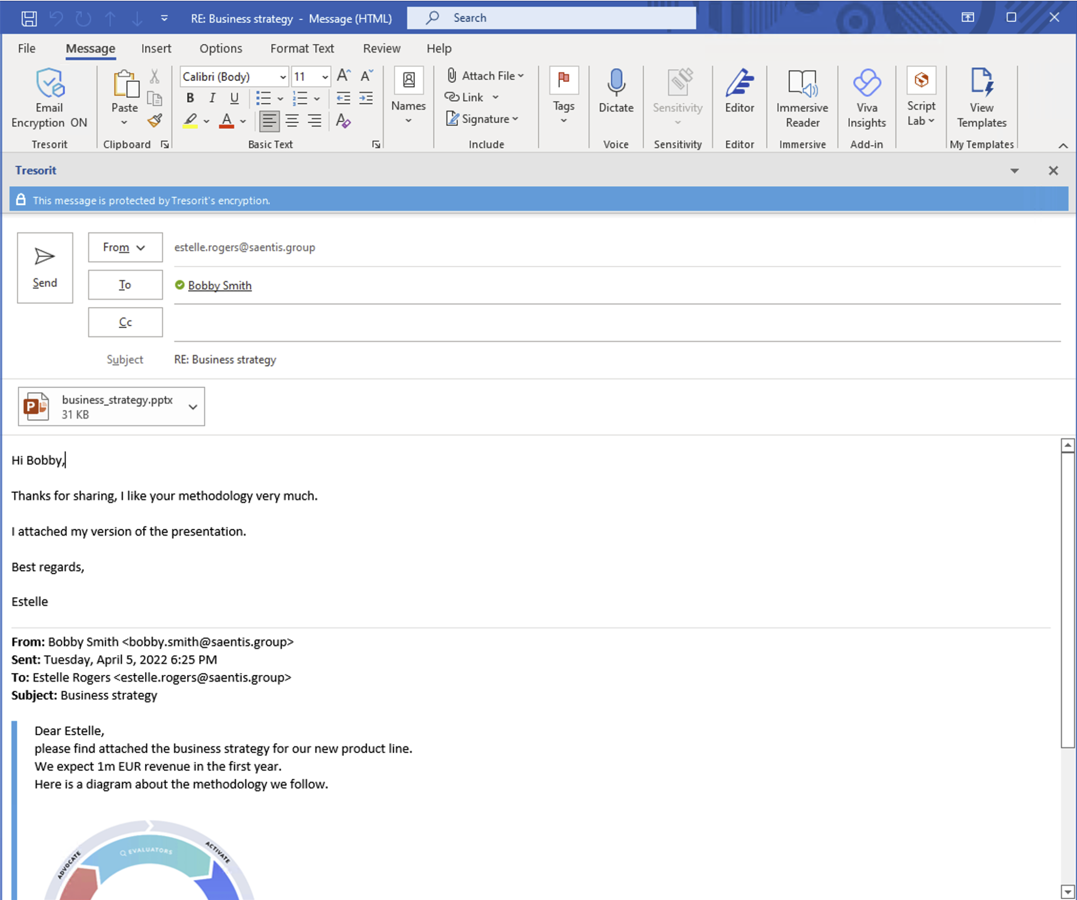Click Decrease Font Size icon
This screenshot has width=1077, height=900.
coord(366,76)
